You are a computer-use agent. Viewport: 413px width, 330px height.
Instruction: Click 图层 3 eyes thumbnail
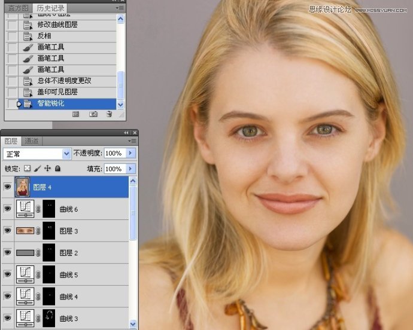(x=25, y=231)
